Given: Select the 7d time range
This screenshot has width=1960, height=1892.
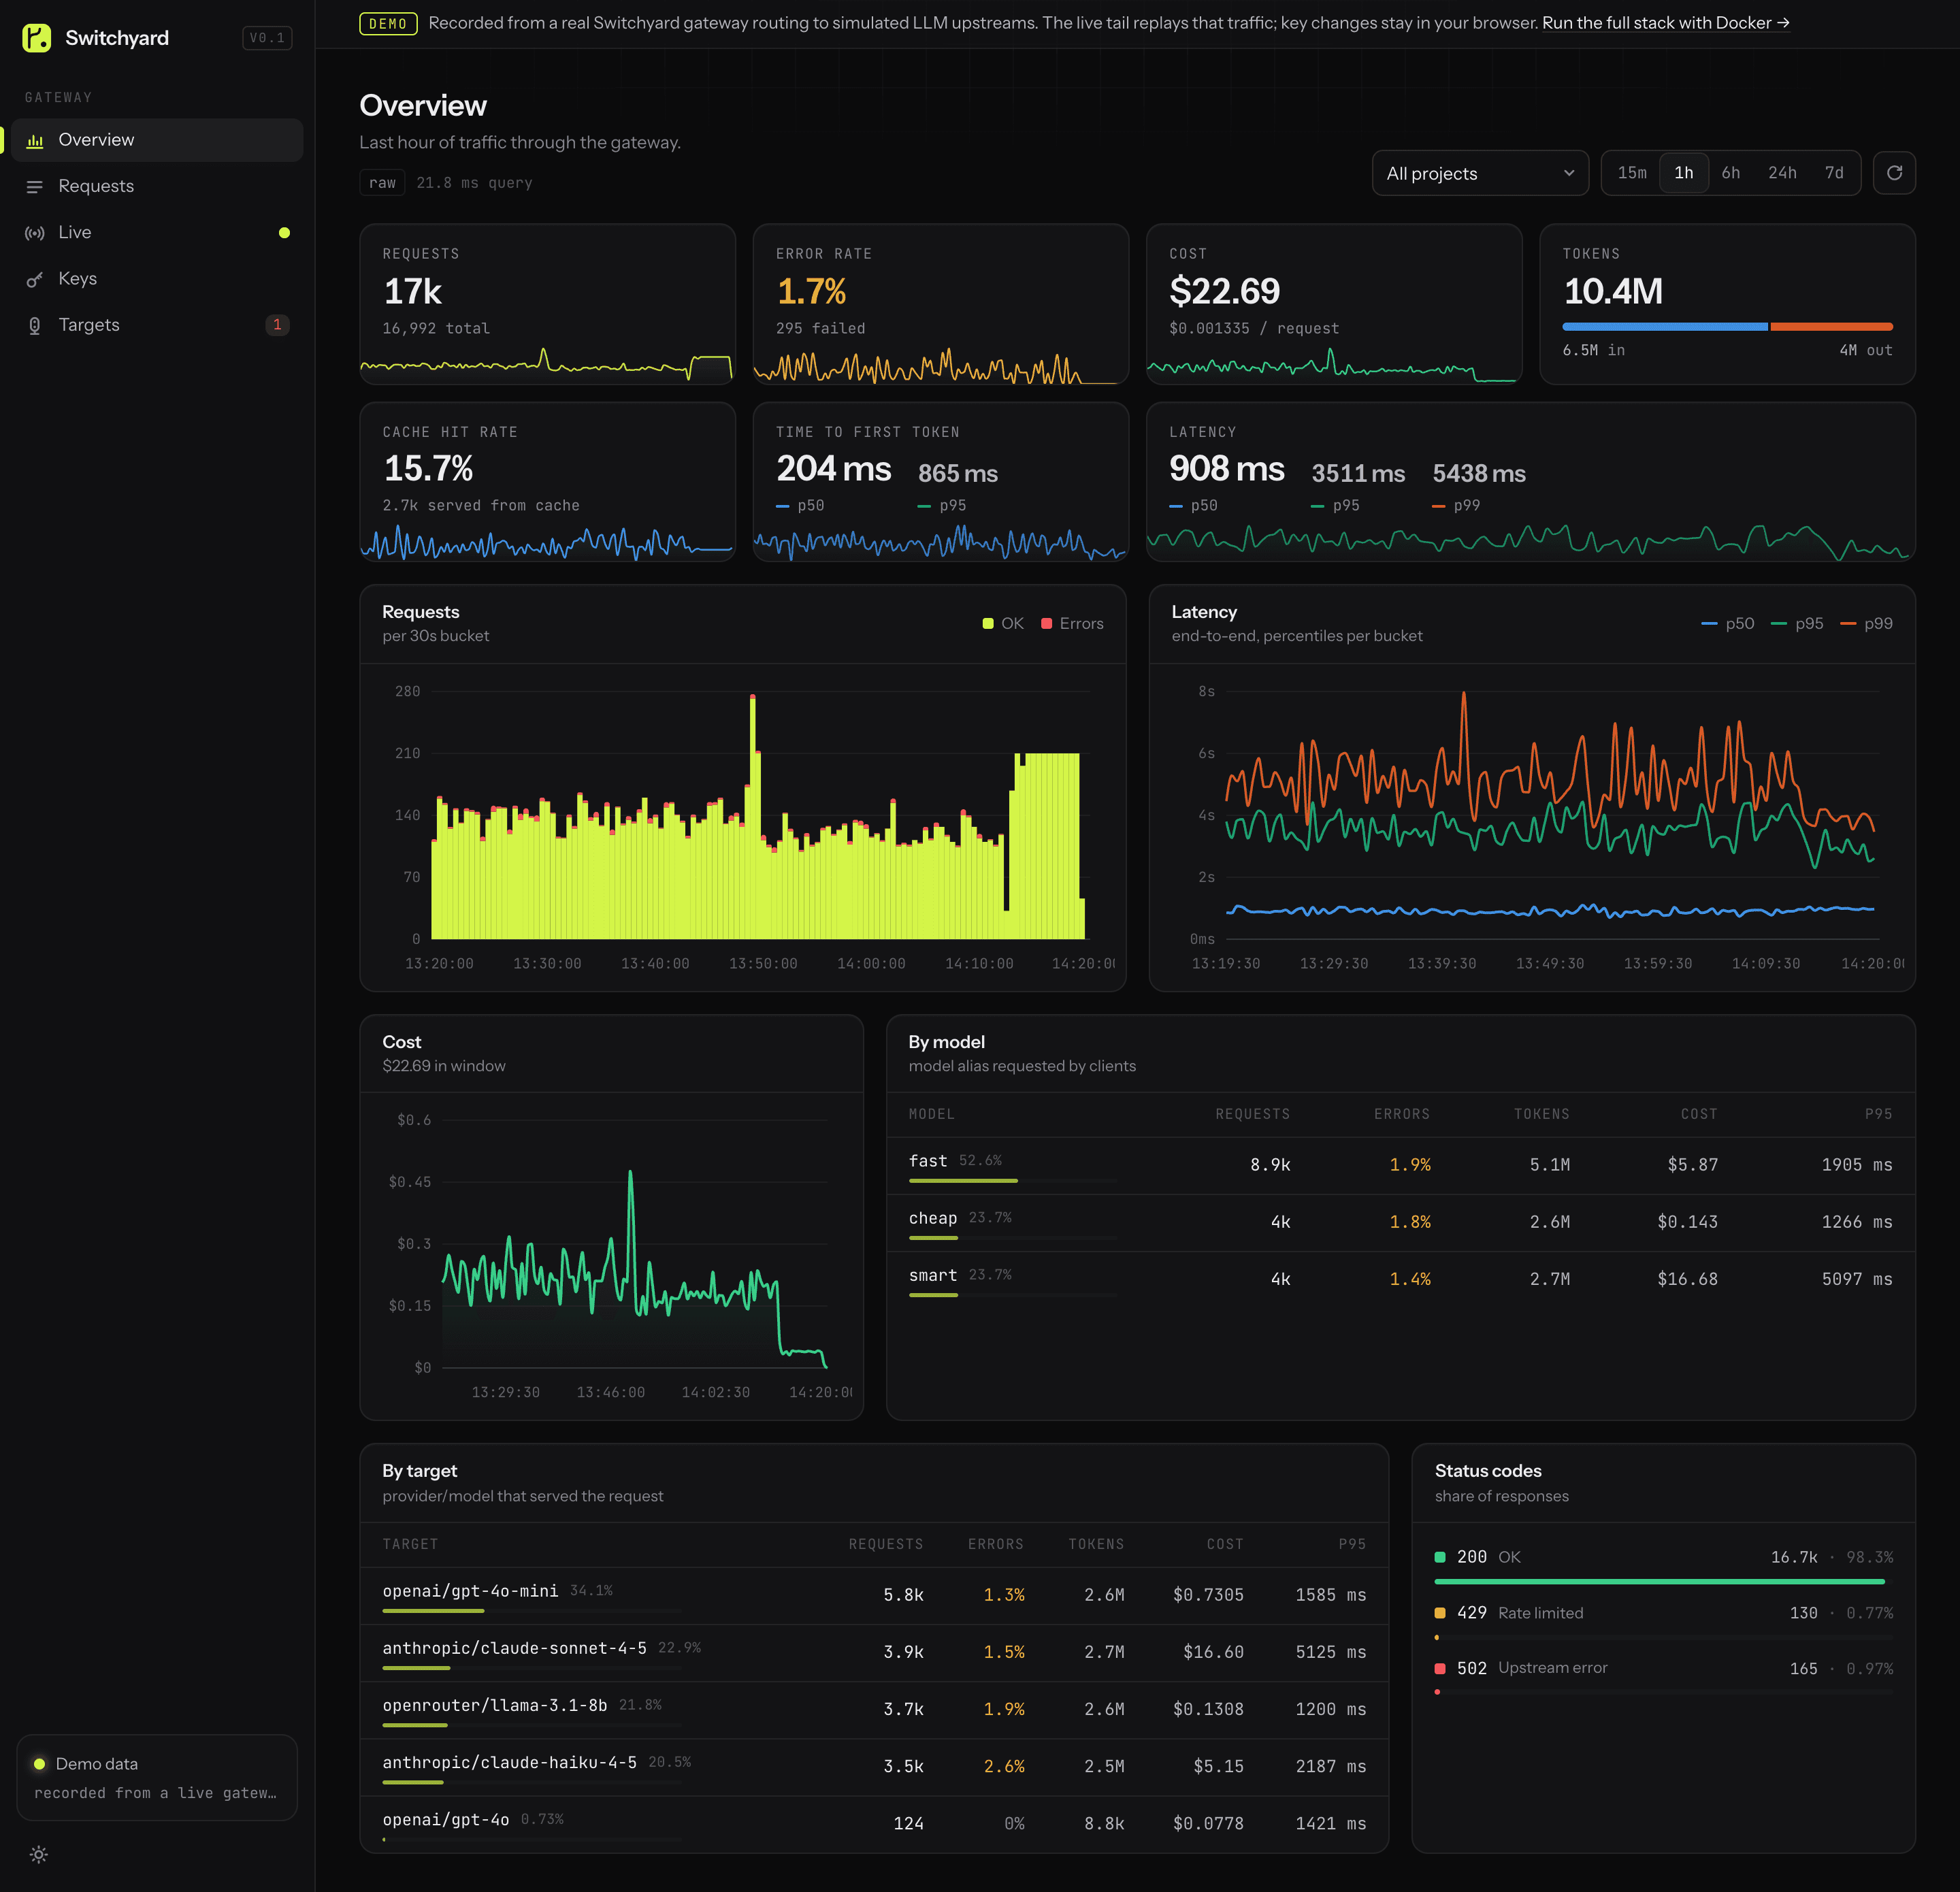Looking at the screenshot, I should click(1834, 173).
